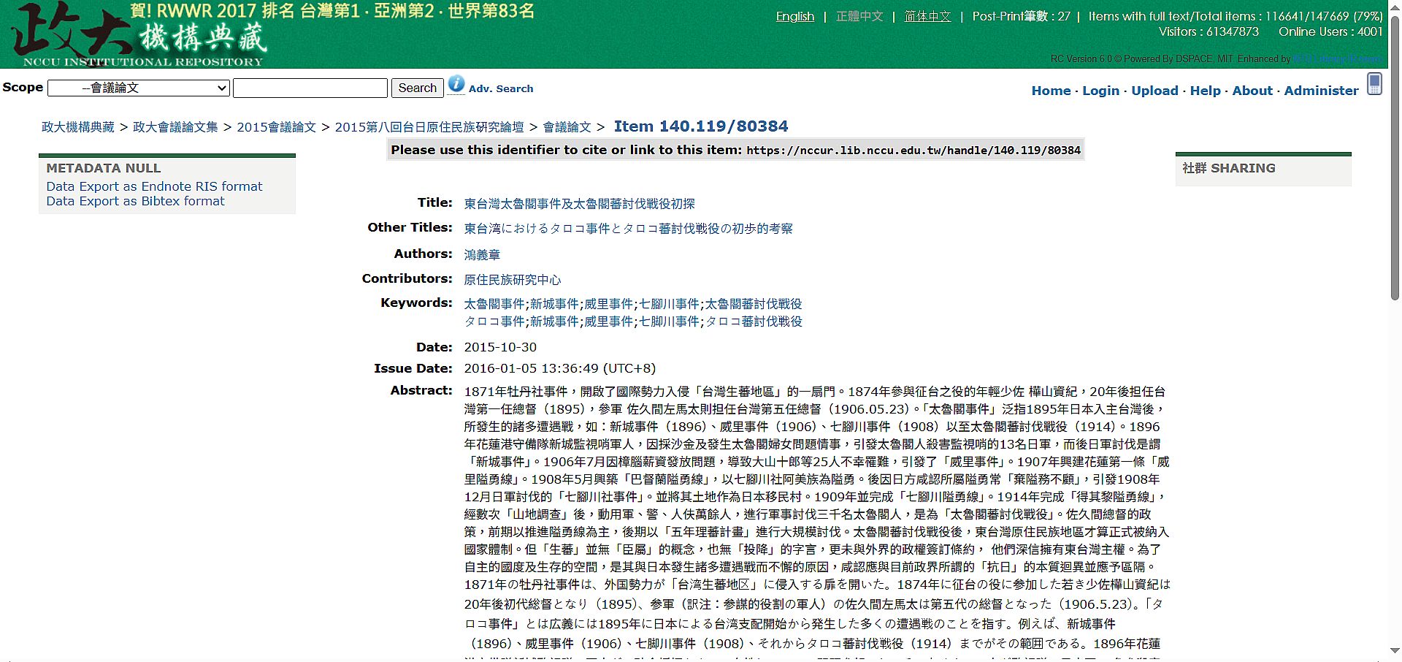Export data as Endnote RIS format
The width and height of the screenshot is (1402, 662).
154,186
